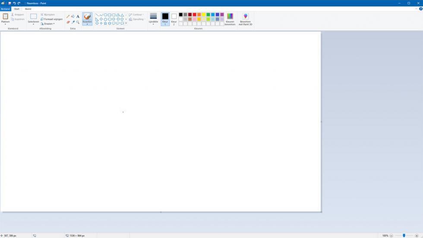Choose the Diamond shape

pos(101,19)
